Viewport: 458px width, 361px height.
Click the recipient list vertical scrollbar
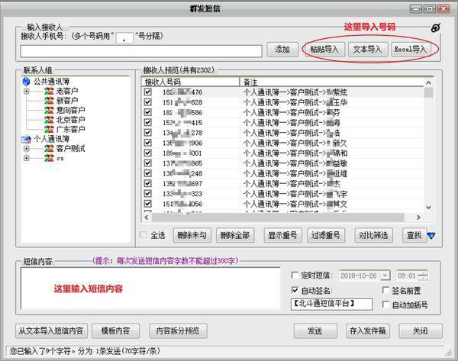point(429,153)
